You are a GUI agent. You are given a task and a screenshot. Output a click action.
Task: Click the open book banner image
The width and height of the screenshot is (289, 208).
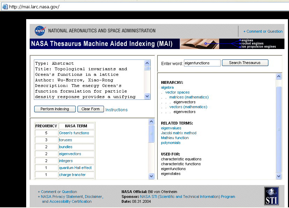(198, 44)
